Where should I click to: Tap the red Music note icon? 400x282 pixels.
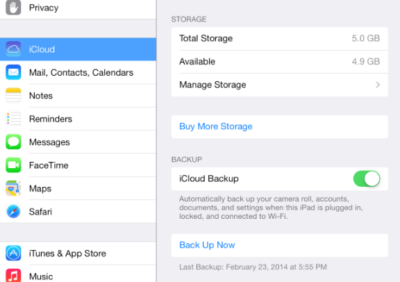[x=13, y=275]
